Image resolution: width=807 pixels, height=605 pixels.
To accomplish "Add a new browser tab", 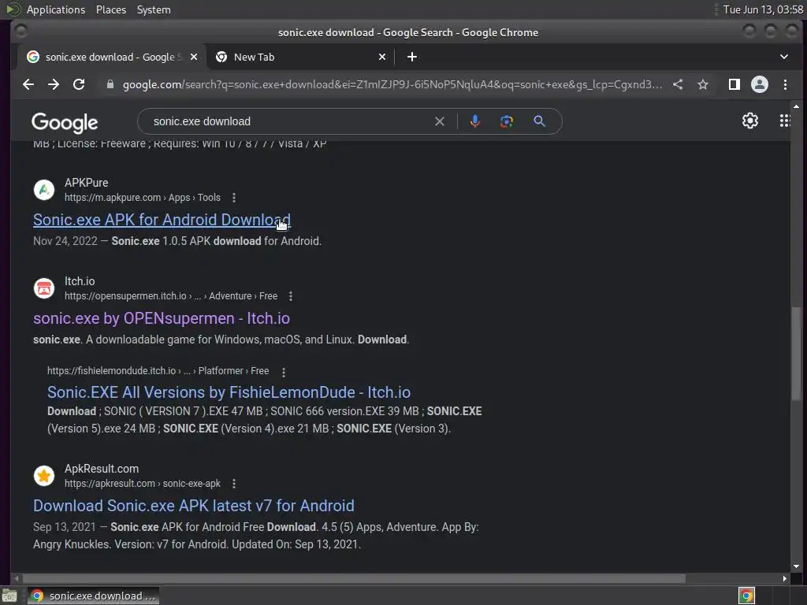I will [x=411, y=57].
